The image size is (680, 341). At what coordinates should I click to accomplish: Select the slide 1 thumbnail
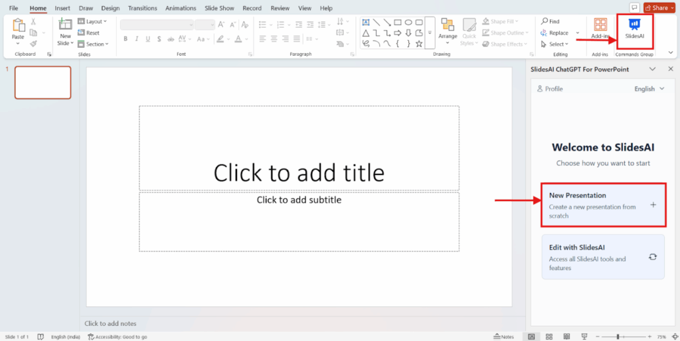[42, 83]
